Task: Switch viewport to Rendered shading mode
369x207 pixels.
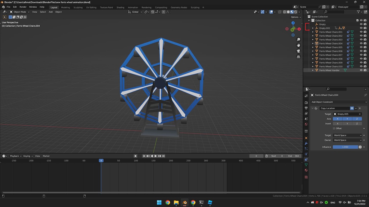Action: 295,12
